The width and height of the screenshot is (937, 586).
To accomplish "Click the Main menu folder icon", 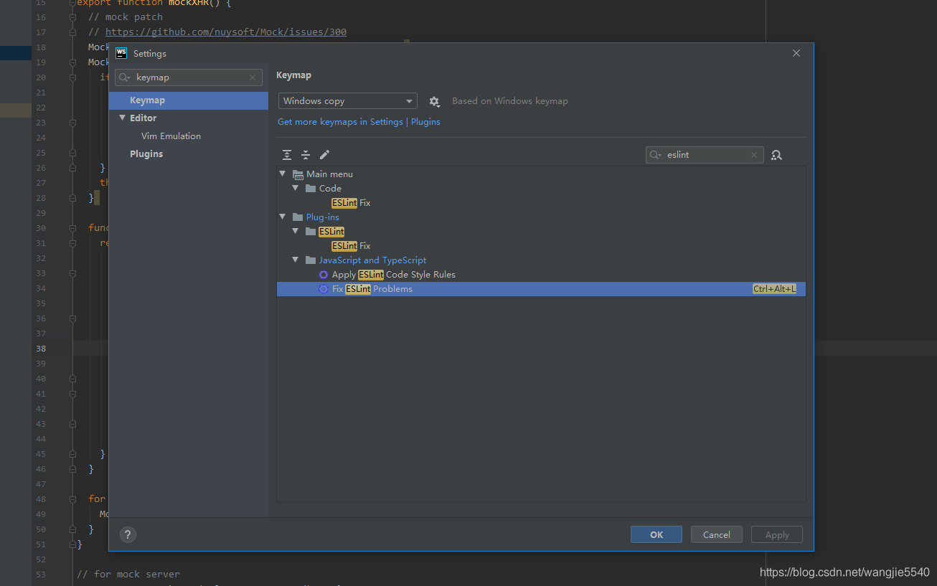I will coord(298,174).
